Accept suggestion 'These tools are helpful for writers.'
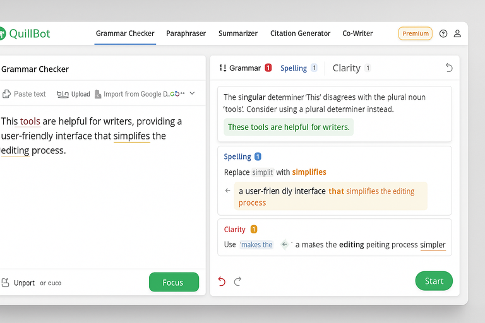Viewport: 485px width, 323px height. click(289, 127)
